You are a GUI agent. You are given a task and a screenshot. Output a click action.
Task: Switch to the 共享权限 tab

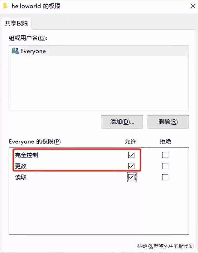(x=17, y=23)
